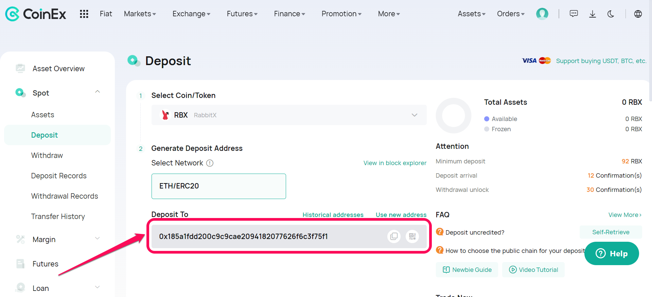
Task: Open the user profile avatar
Action: click(x=542, y=14)
